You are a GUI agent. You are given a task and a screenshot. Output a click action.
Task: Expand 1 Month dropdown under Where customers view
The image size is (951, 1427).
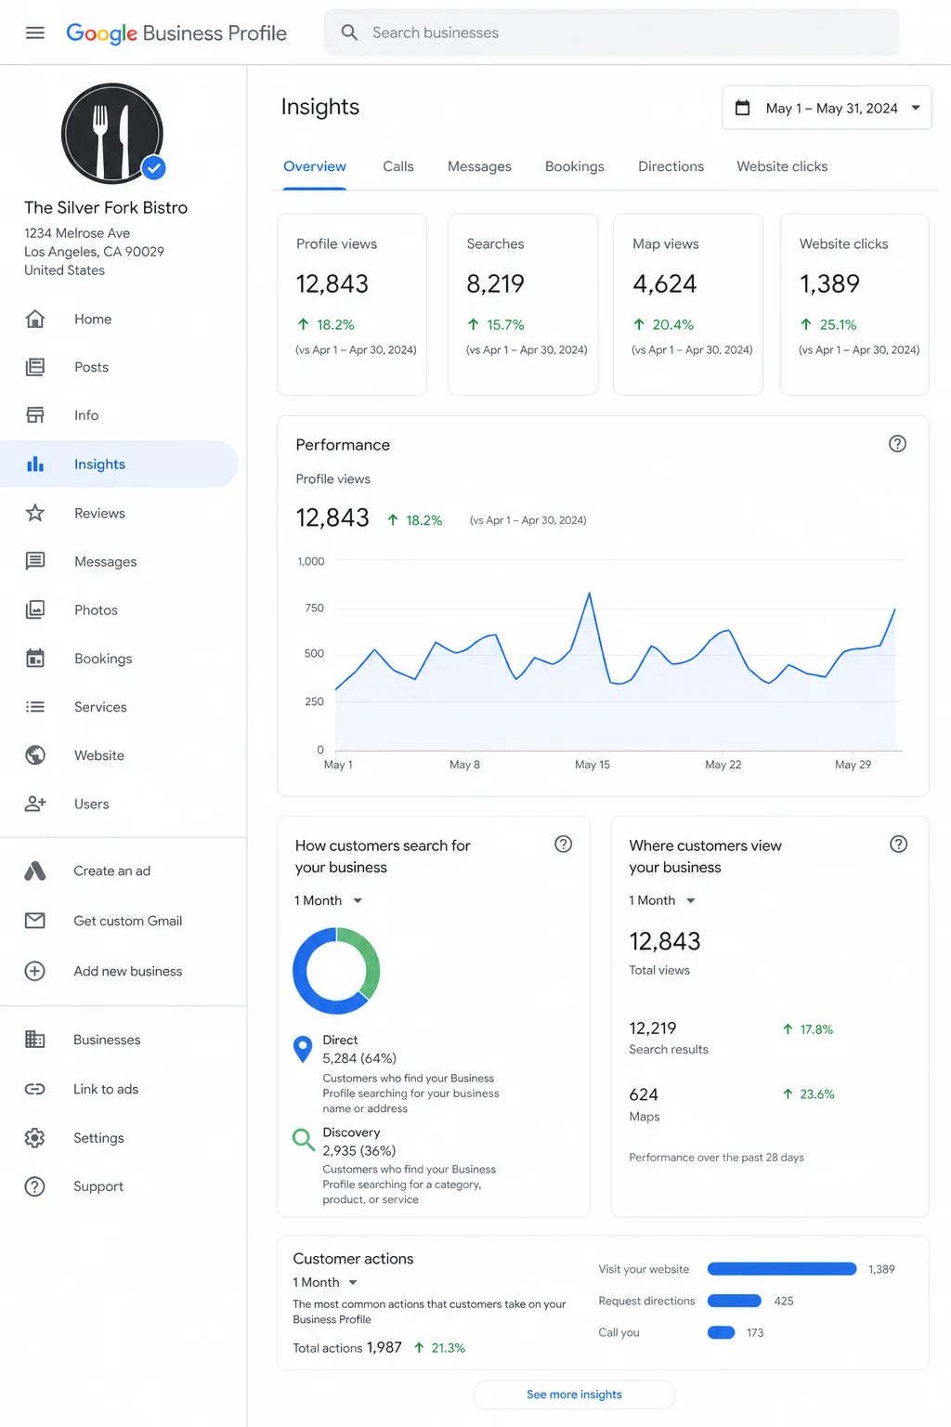662,900
